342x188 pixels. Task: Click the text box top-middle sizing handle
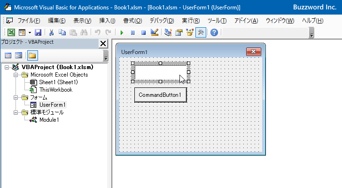pyautogui.click(x=161, y=63)
